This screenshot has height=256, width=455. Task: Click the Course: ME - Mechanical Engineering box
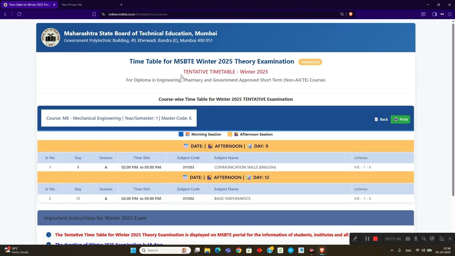(x=119, y=118)
